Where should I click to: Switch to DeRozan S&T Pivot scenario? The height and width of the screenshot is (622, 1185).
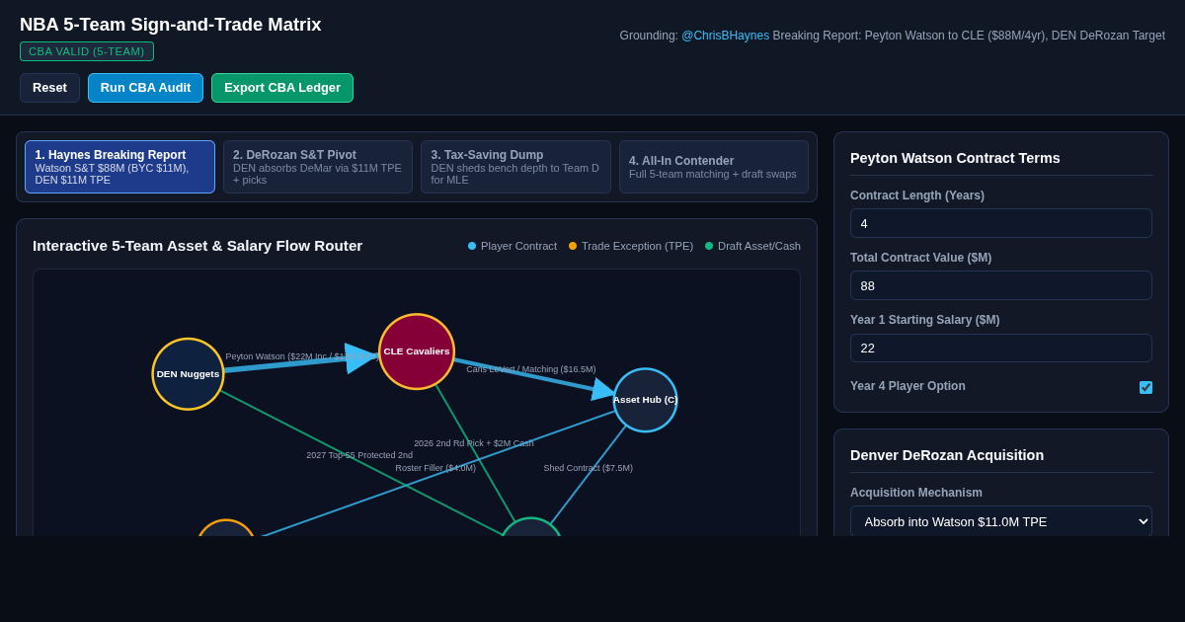tap(318, 167)
